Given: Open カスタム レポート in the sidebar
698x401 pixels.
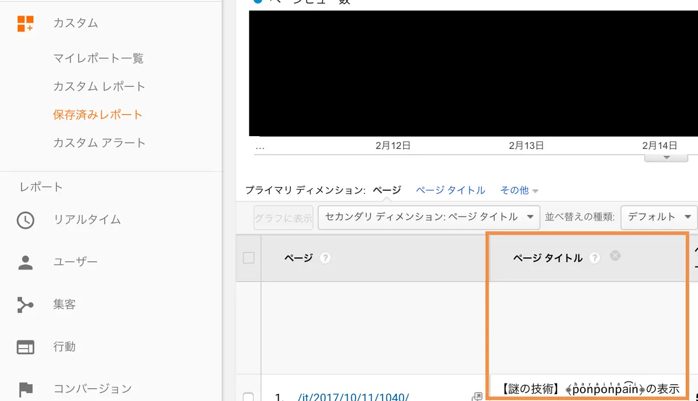Looking at the screenshot, I should 99,87.
